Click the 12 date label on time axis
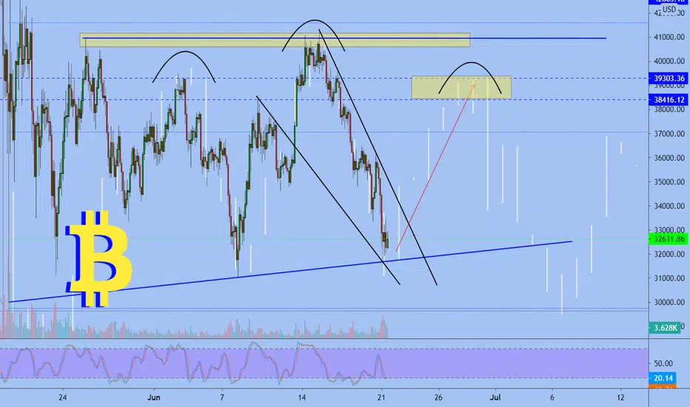 tap(620, 397)
